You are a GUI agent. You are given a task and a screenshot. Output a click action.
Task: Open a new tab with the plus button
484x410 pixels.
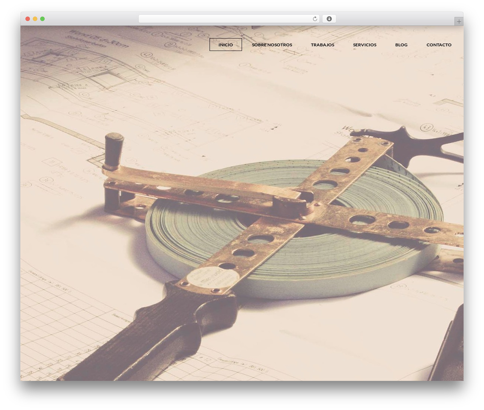[459, 22]
